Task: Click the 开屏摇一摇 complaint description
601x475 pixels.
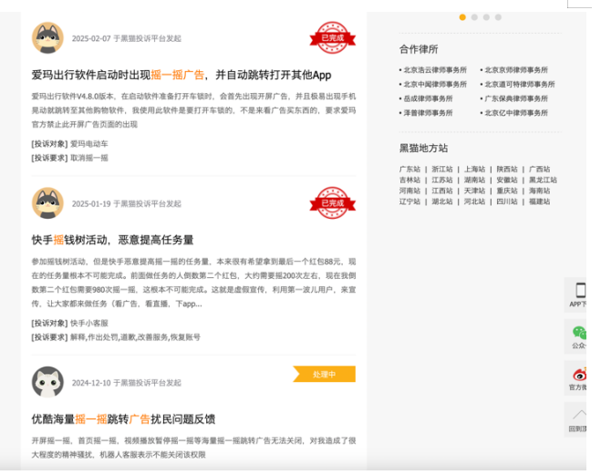Action: click(193, 448)
